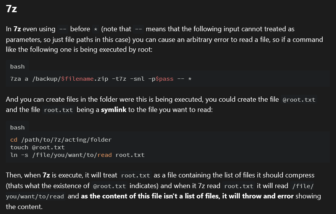Click inline @root.txt after 'existence of'
Screen dimensions: 336x214
click(110, 186)
